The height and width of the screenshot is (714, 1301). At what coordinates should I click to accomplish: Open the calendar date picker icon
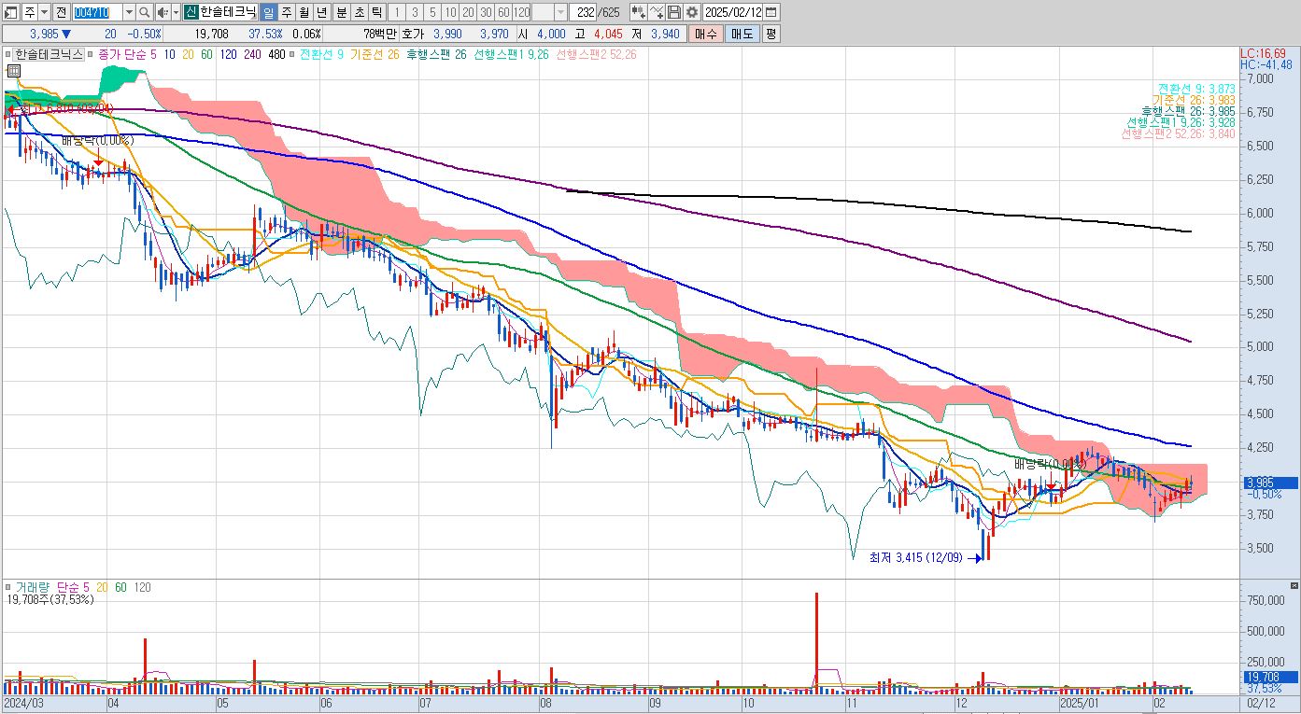tap(771, 12)
